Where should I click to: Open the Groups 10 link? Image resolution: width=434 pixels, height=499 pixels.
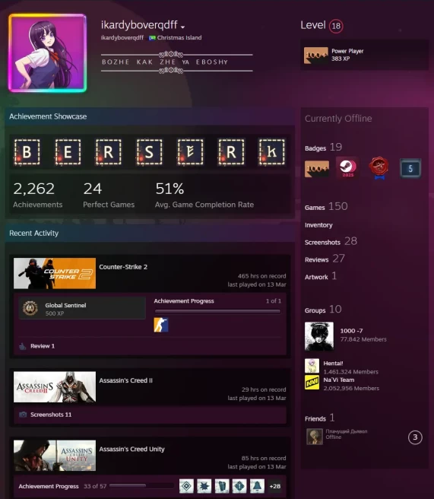click(x=323, y=310)
